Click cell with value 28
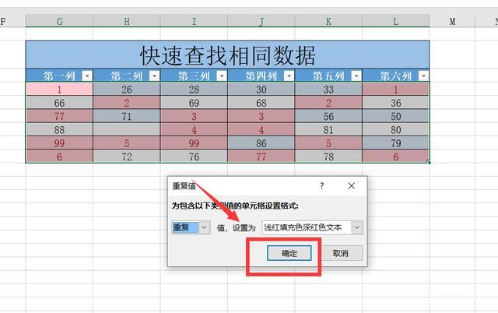 194,90
